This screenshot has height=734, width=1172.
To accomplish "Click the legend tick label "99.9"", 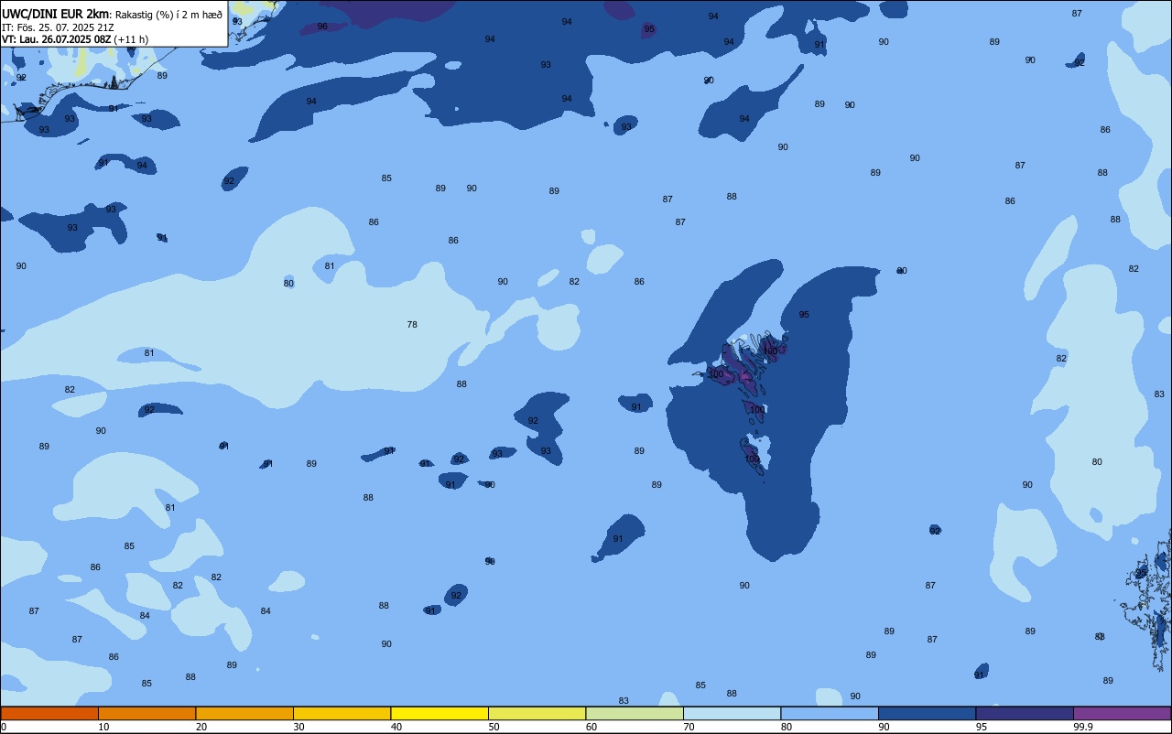I will coord(1083,727).
